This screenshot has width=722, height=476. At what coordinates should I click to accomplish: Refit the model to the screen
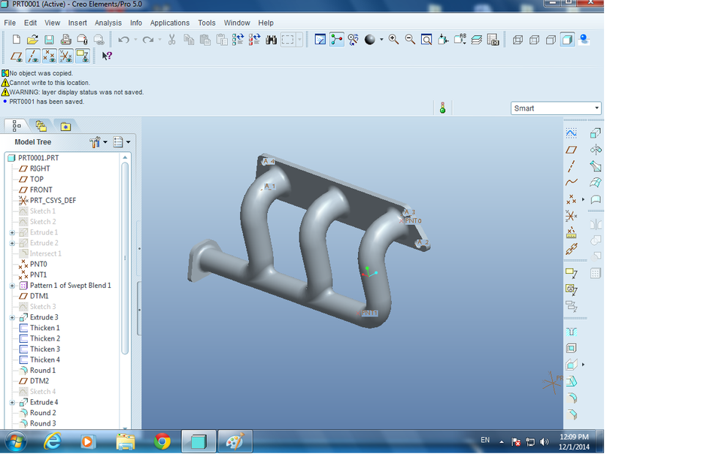[x=426, y=39]
